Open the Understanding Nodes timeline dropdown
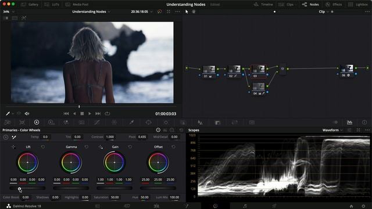The width and height of the screenshot is (372, 209). (91, 12)
